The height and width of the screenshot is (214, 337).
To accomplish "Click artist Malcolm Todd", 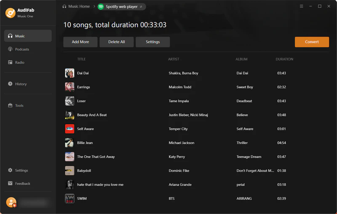I will (180, 87).
